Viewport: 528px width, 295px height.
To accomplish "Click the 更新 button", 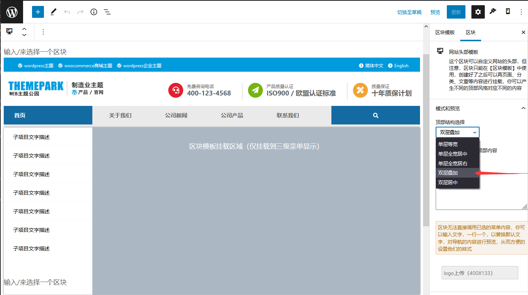I will [456, 12].
